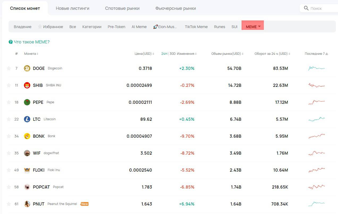Open the Что такое MEME? link
The height and width of the screenshot is (214, 338).
pos(32,42)
